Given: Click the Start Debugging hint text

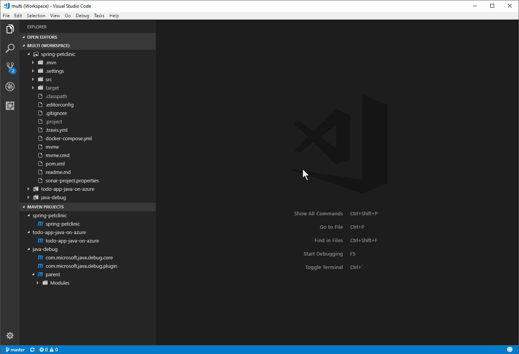Looking at the screenshot, I should (323, 254).
